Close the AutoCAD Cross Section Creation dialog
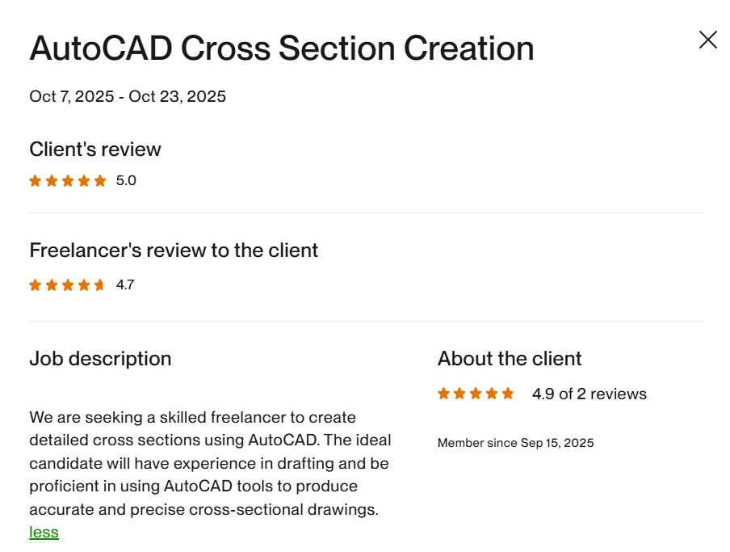 coord(707,40)
